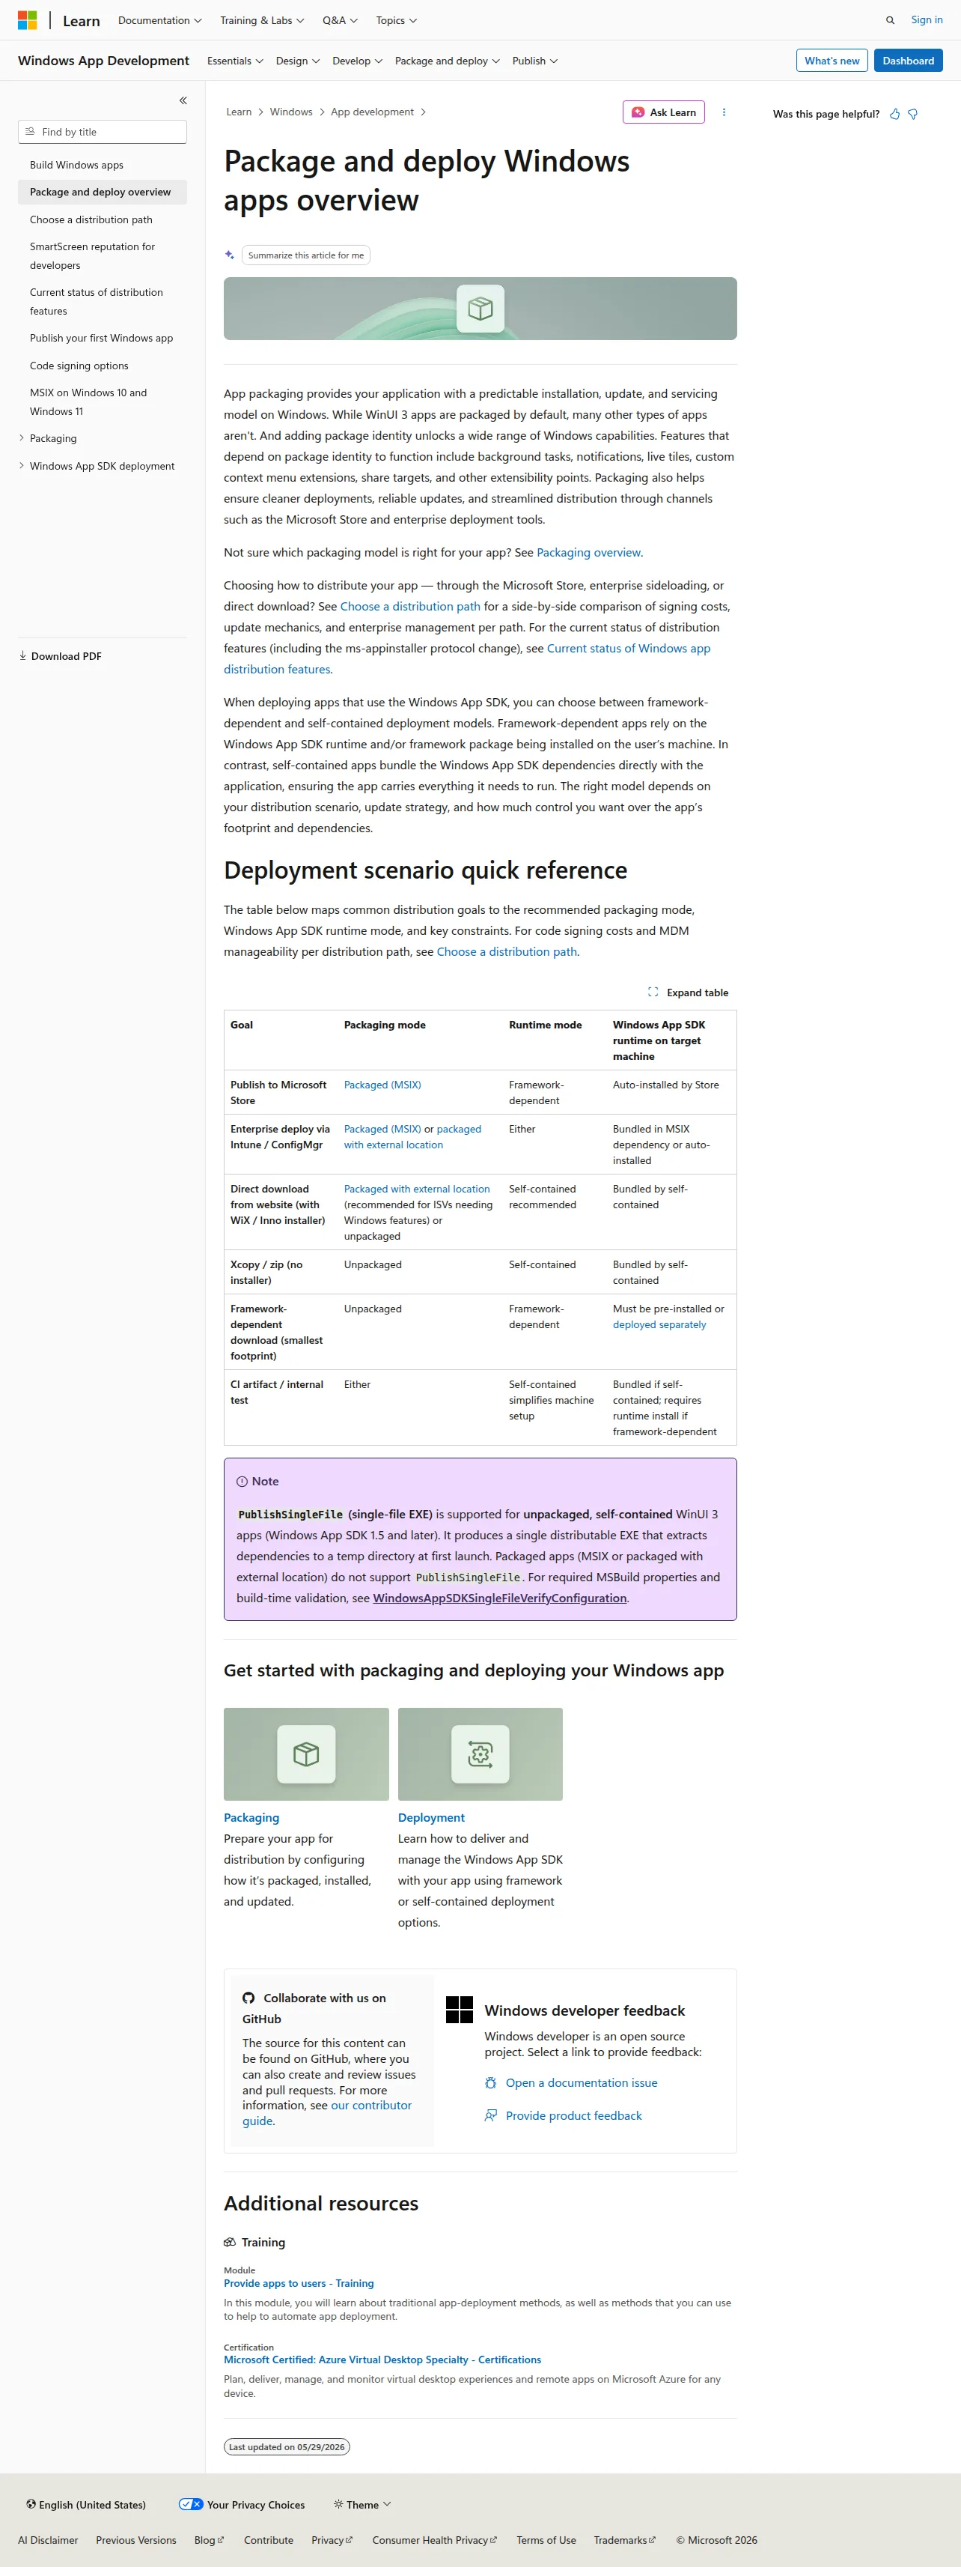Click the Note info icon
The height and width of the screenshot is (2567, 961).
point(242,1482)
